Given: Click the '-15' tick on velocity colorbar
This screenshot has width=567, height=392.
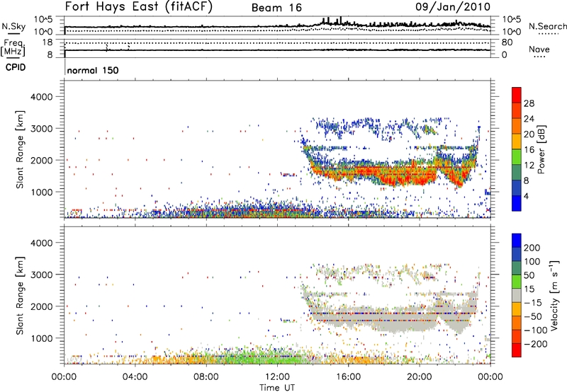Looking at the screenshot, I should (x=532, y=302).
